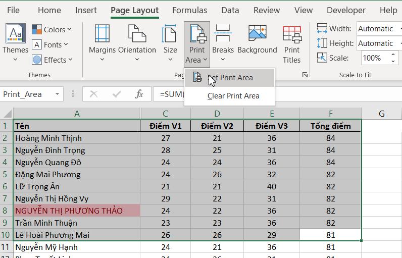
Task: Open the Themes gallery
Action: point(15,42)
